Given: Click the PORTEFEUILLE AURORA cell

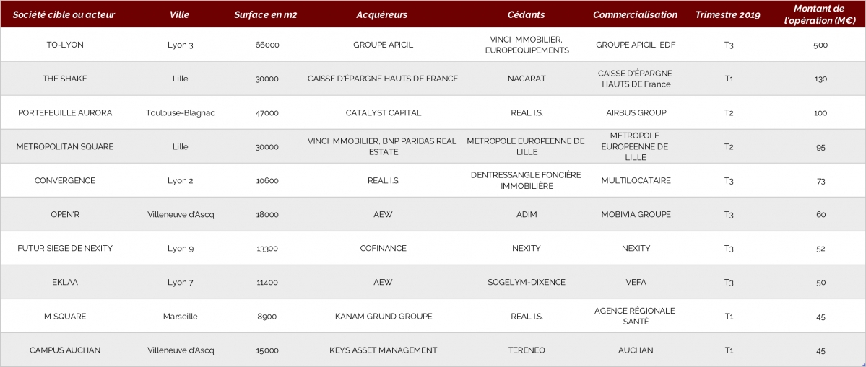Looking at the screenshot, I should point(65,113).
